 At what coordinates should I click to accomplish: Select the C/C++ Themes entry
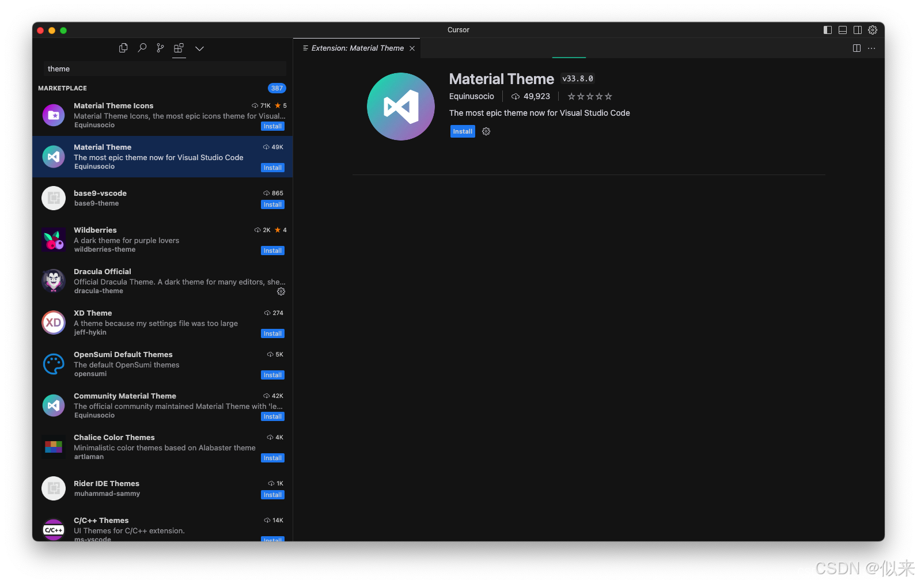click(162, 526)
